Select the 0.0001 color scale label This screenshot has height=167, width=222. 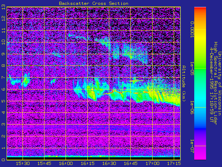click(192, 30)
